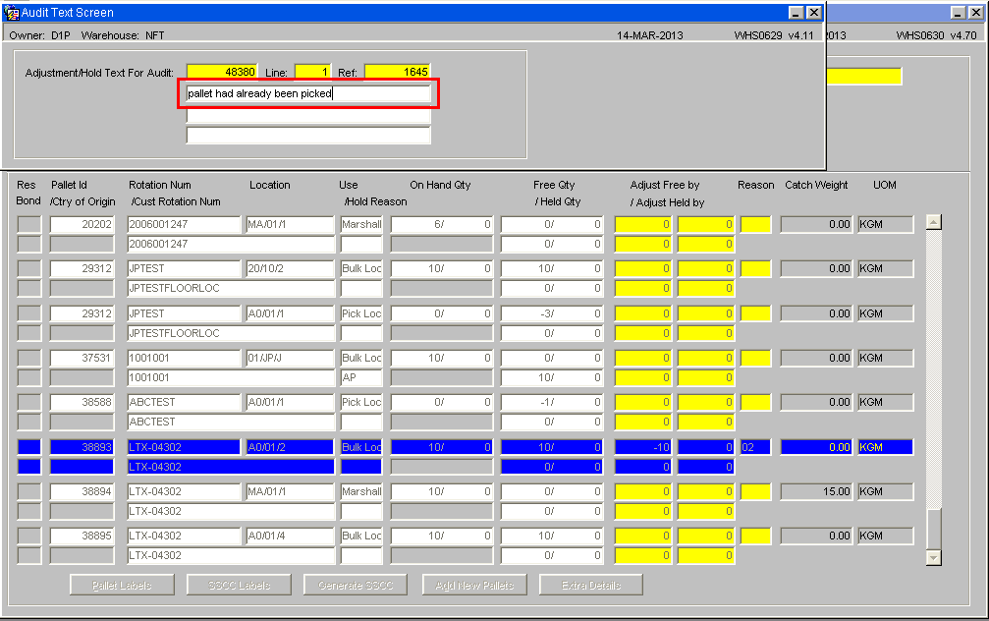The height and width of the screenshot is (621, 989).
Task: Click the second empty audit text line
Action: pos(308,115)
